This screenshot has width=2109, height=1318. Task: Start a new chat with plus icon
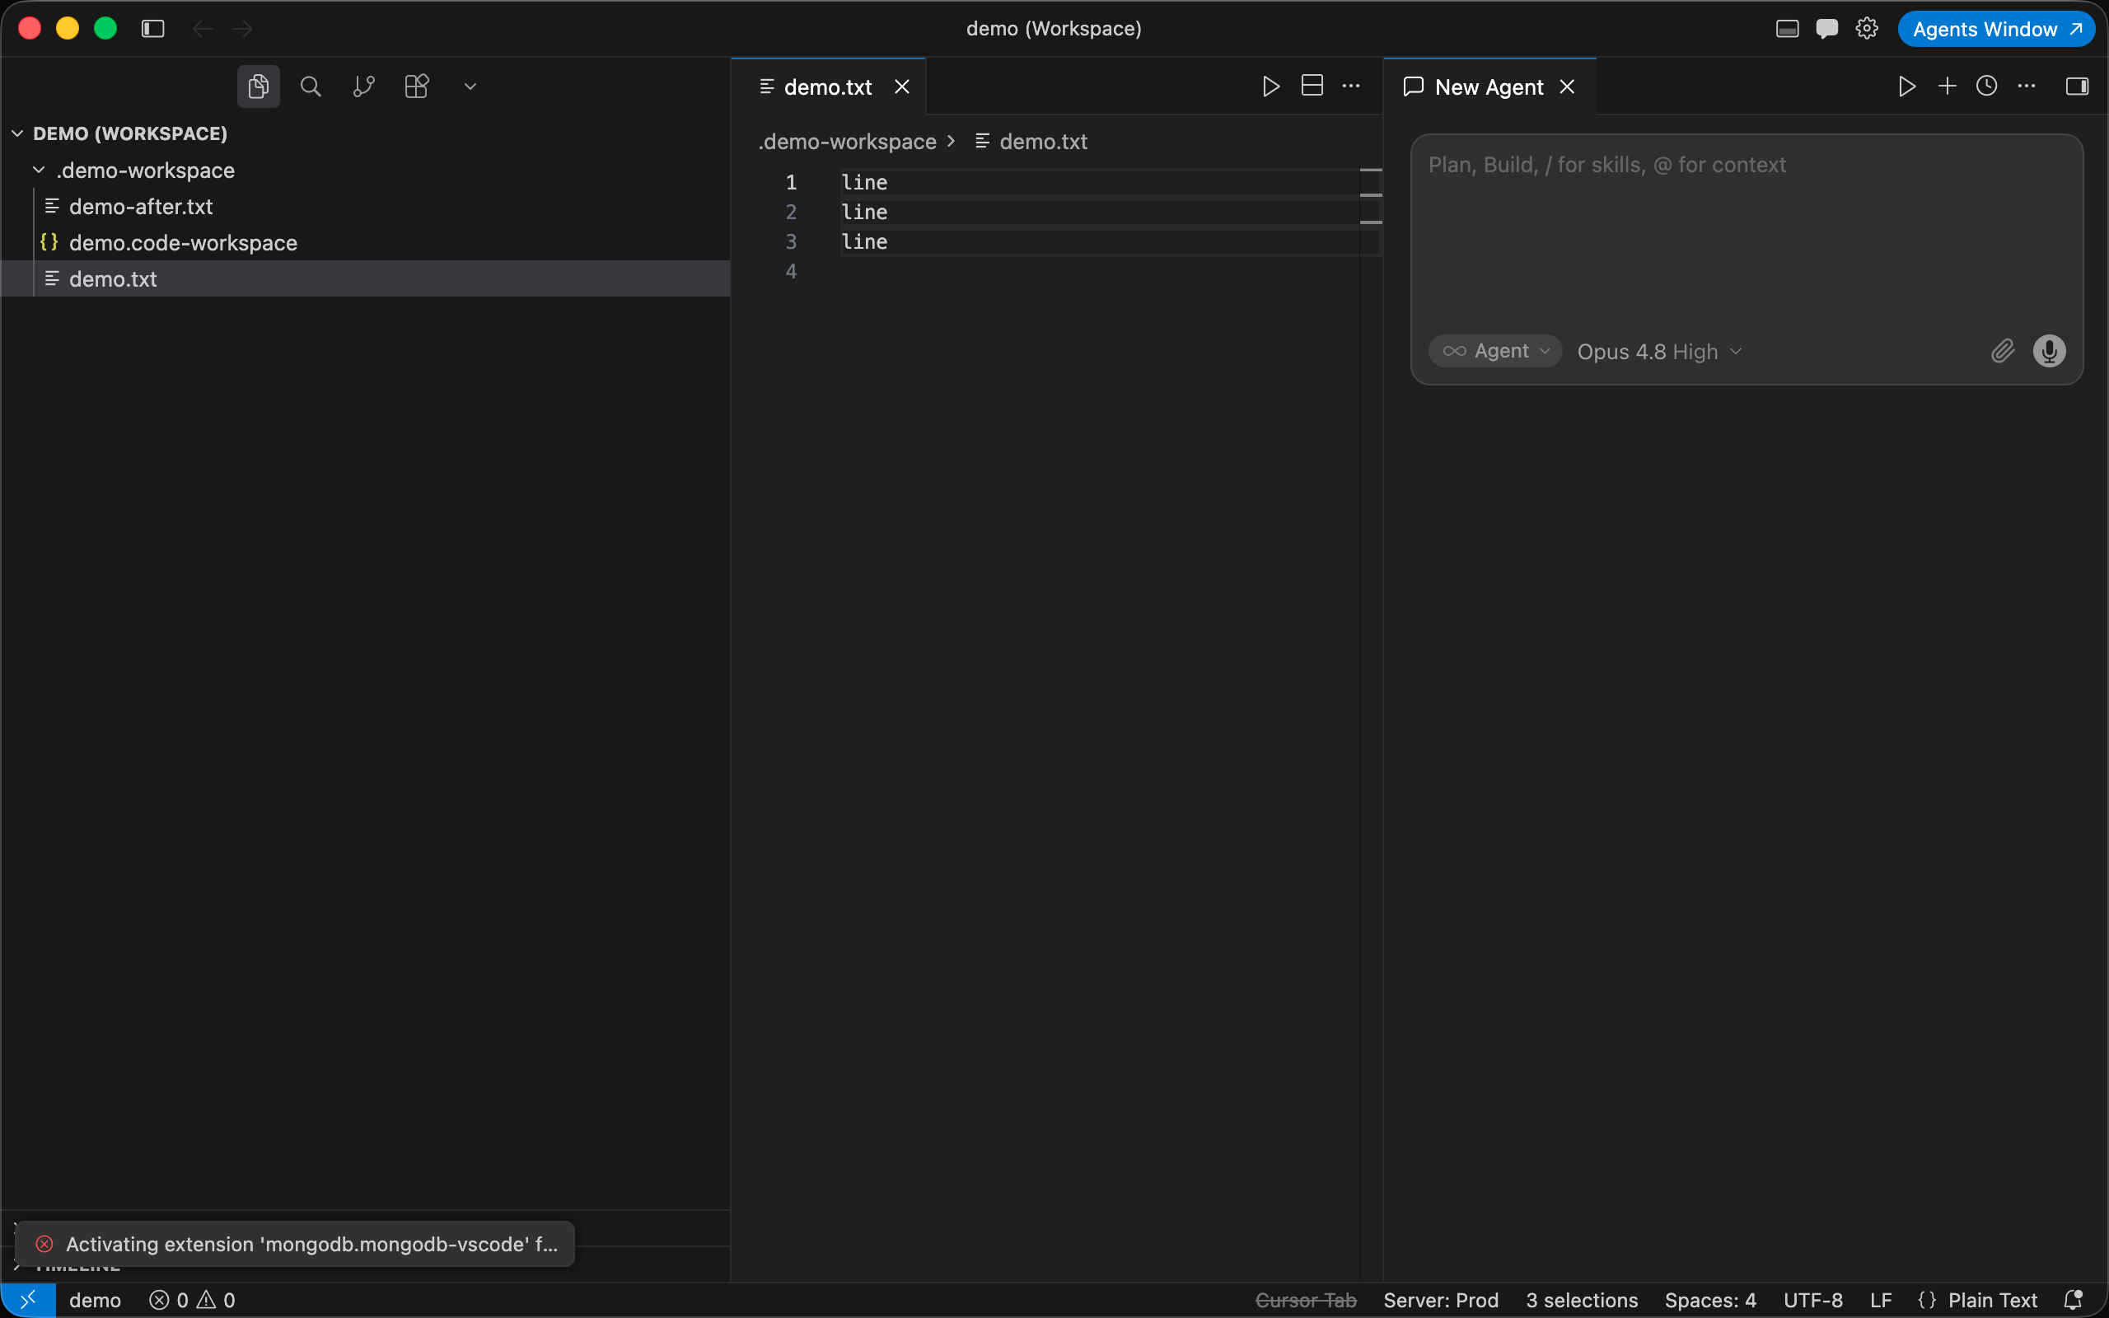(1947, 86)
